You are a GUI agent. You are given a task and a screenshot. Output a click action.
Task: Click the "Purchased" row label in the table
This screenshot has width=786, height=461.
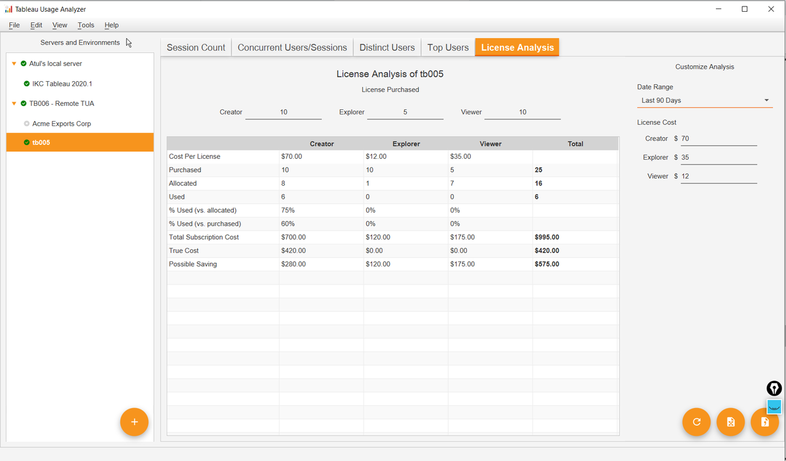pos(185,170)
